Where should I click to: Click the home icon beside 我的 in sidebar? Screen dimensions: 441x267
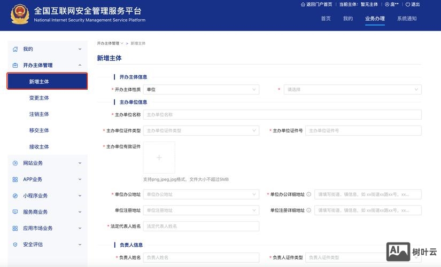tap(15, 49)
